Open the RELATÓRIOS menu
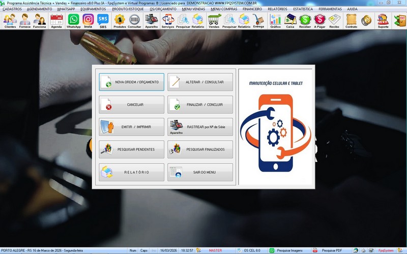Image resolution: width=407 pixels, height=254 pixels. pos(277,9)
